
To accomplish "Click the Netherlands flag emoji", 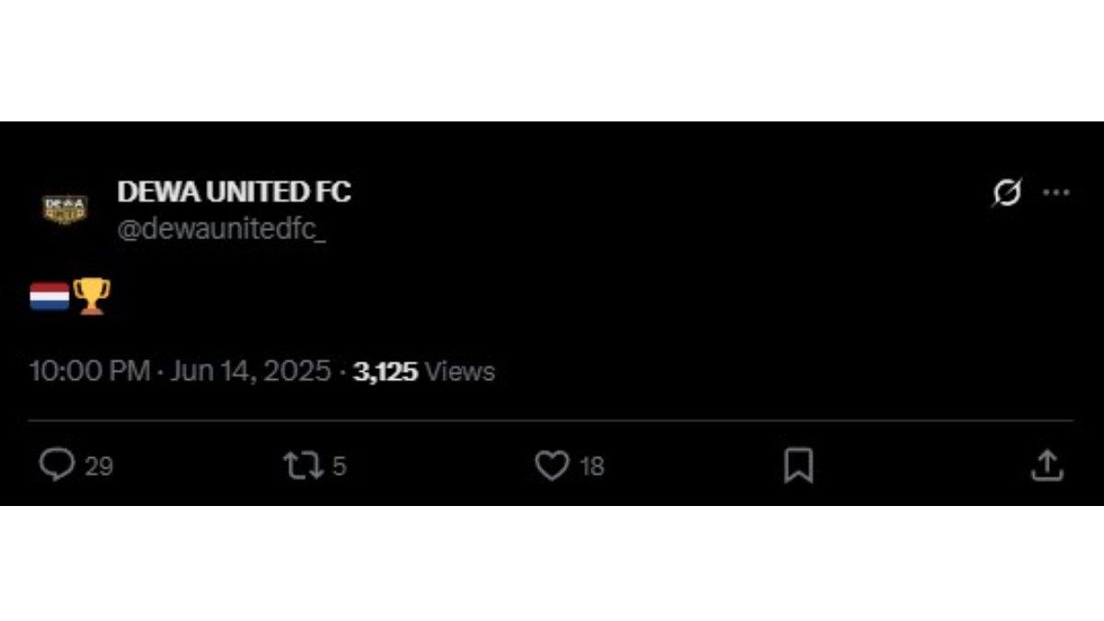I will click(50, 296).
